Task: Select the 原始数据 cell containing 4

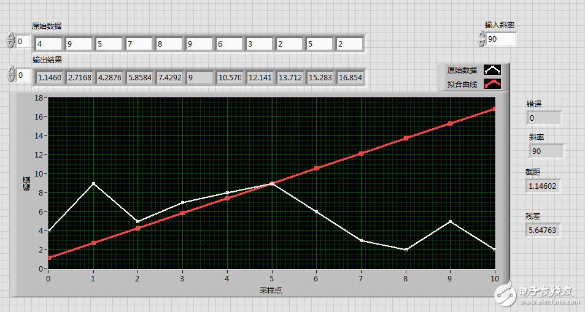Action: (x=48, y=44)
